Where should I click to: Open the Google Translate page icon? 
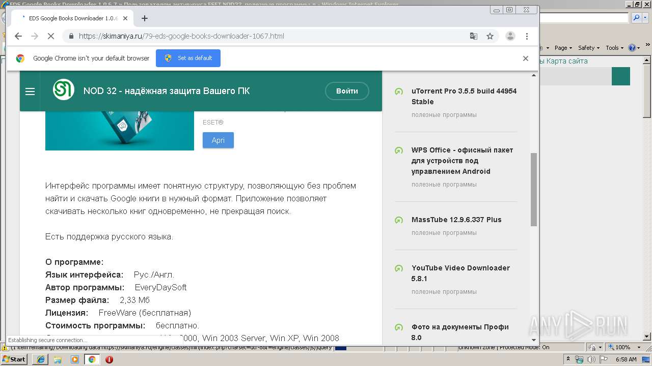[474, 36]
